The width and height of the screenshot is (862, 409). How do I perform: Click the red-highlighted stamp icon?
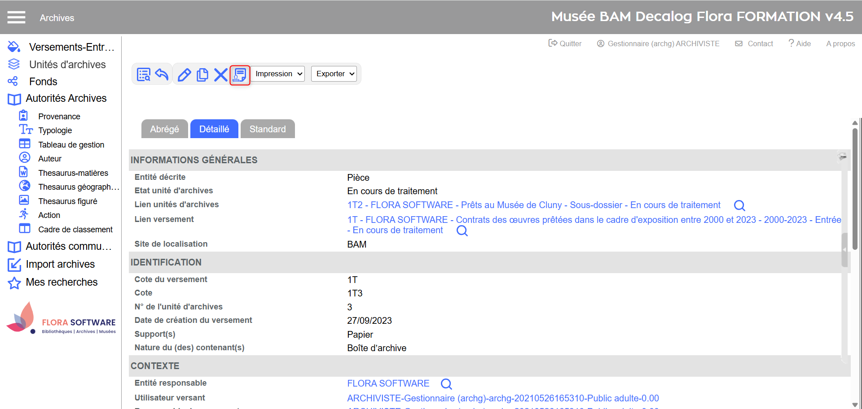(240, 75)
